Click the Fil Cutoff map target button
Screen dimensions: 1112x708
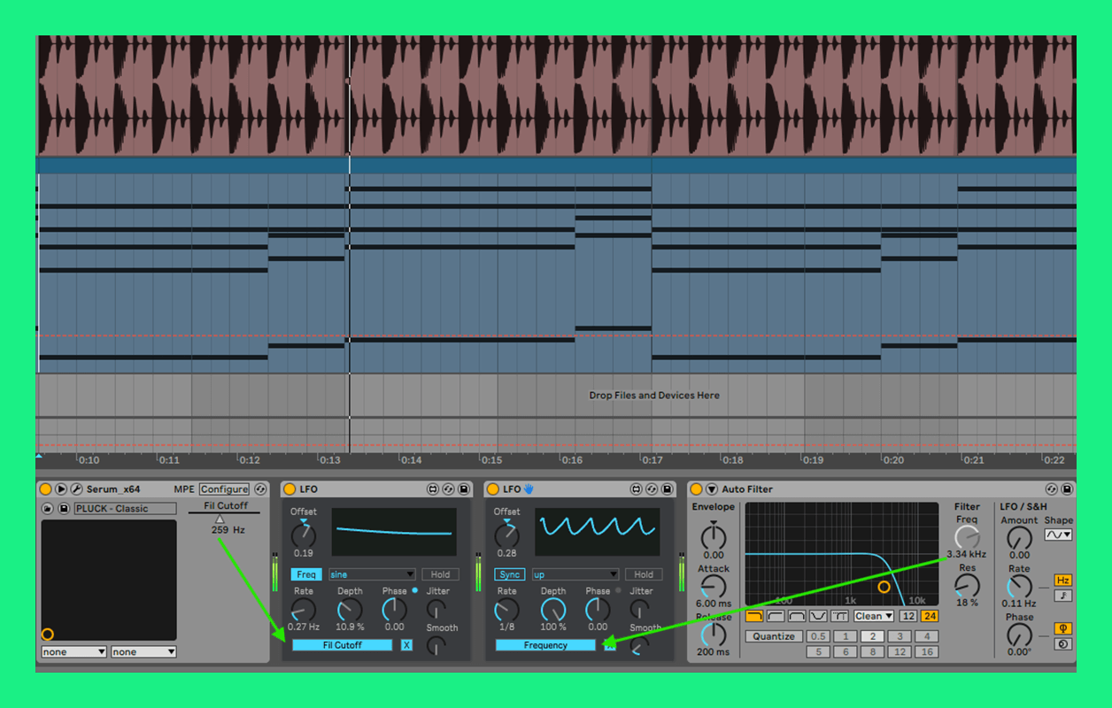click(x=342, y=645)
